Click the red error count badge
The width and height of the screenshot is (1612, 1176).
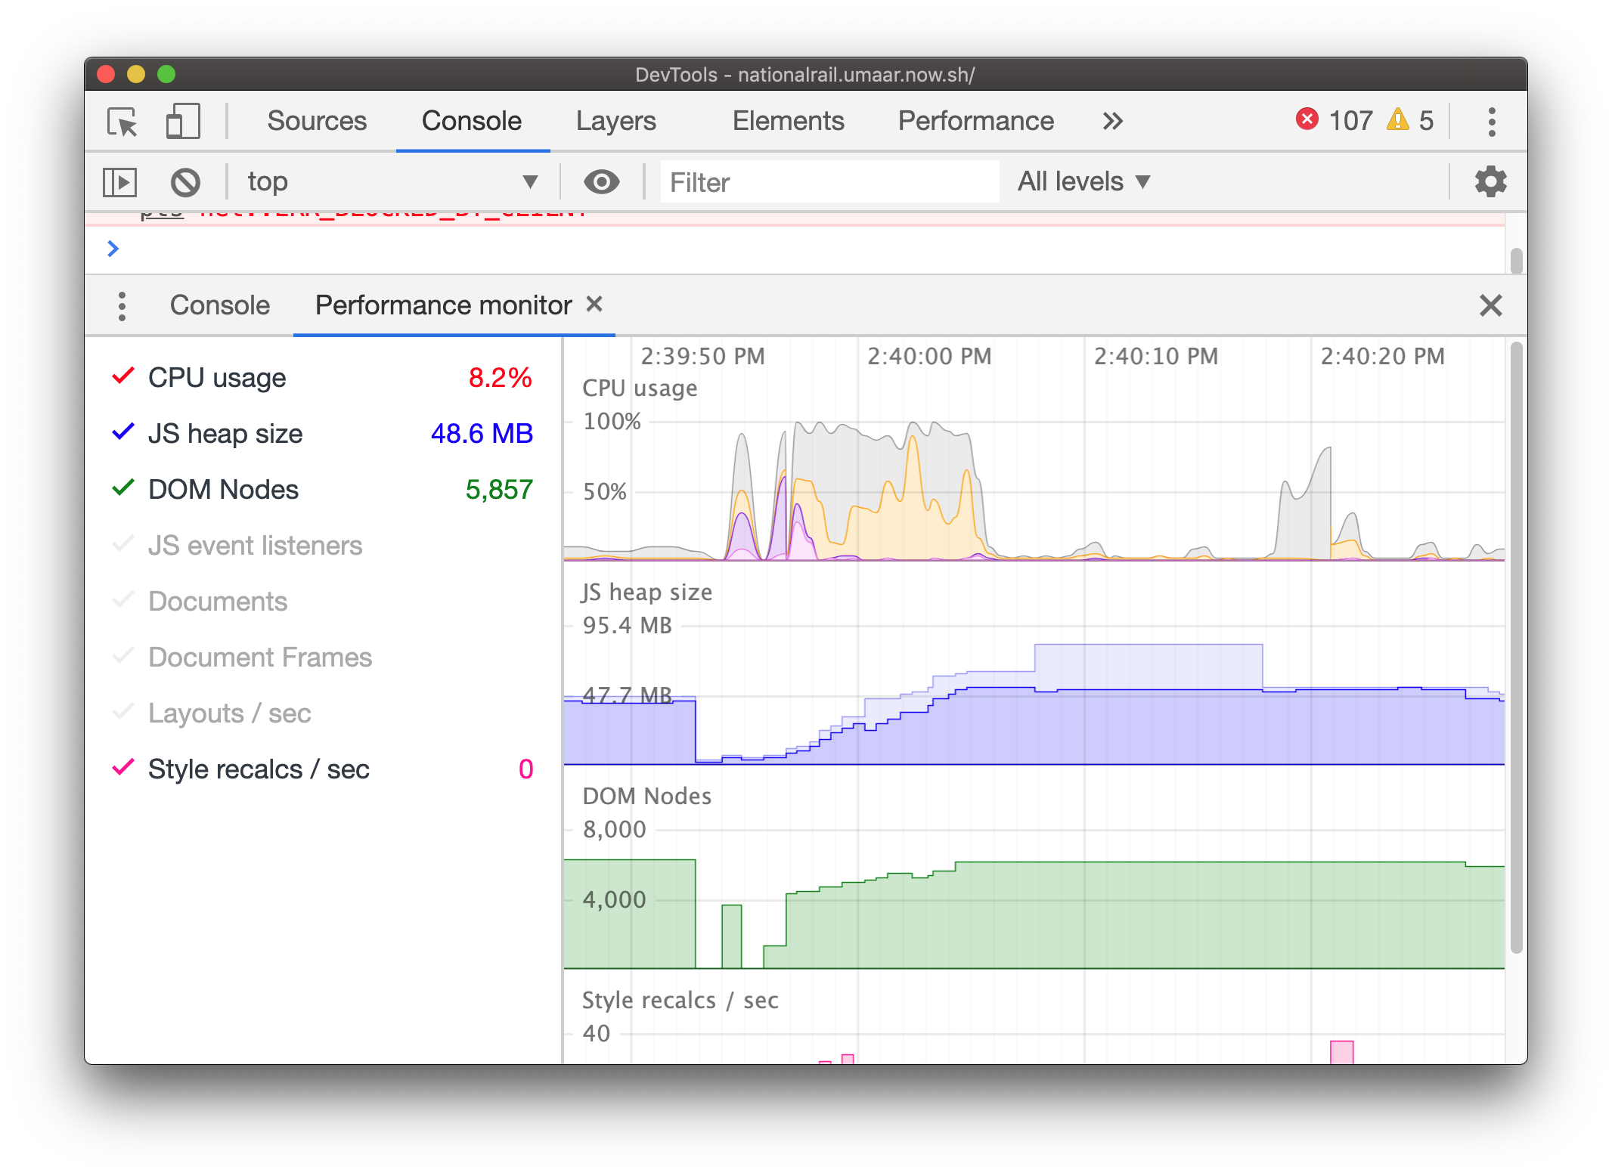[1307, 119]
